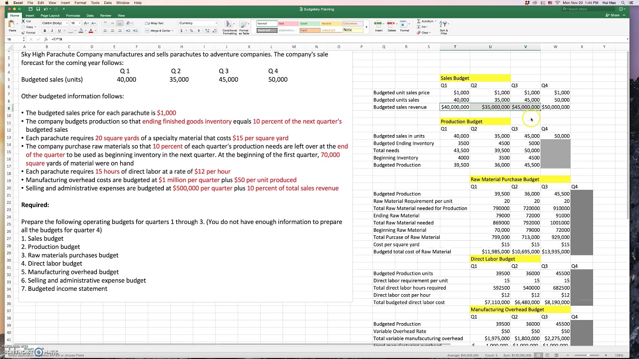Screen dimensions: 639x359
Task: Click the Share button
Action: pyautogui.click(x=613, y=15)
